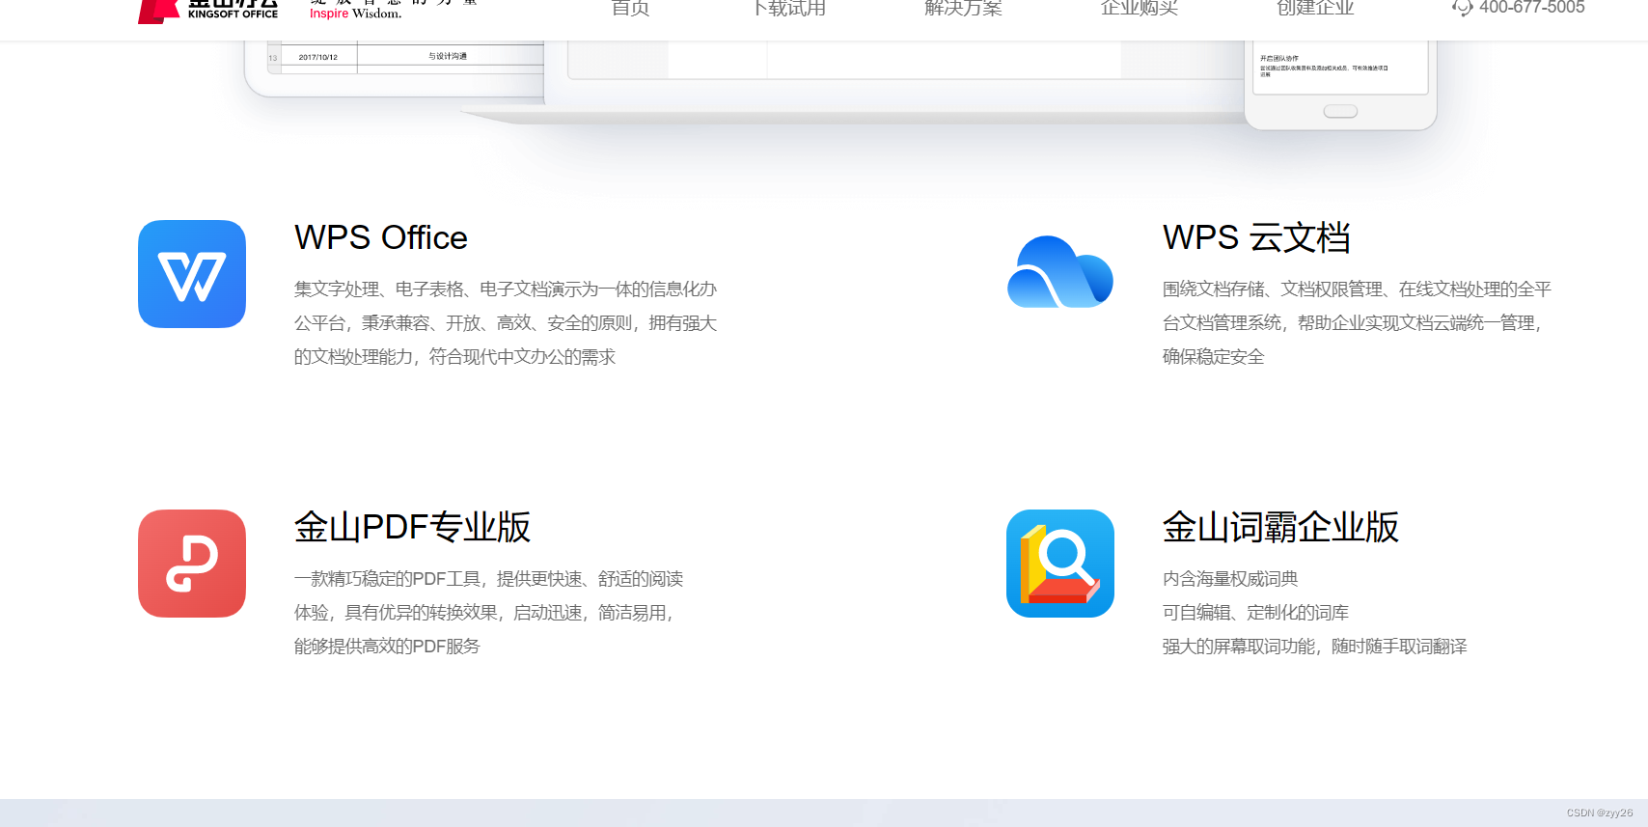Open the 企业购买 navigation item
This screenshot has width=1648, height=827.
pyautogui.click(x=1140, y=8)
